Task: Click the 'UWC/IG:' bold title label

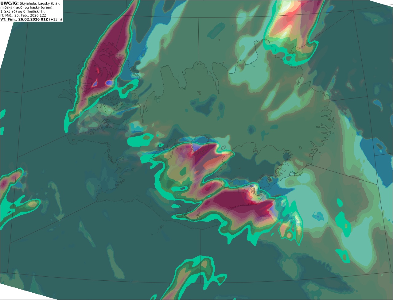Action: (10, 3)
